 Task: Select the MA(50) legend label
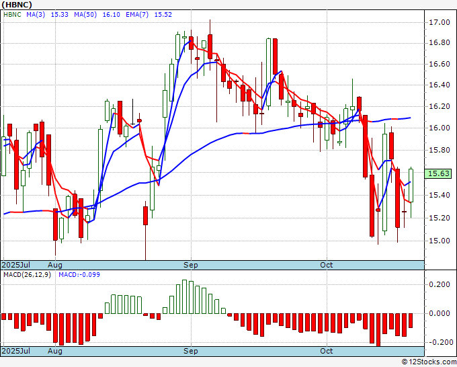(85, 15)
